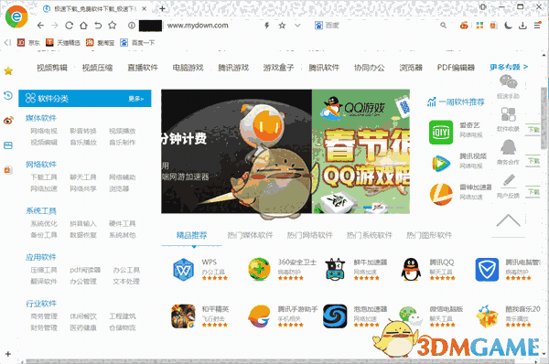Close the mydown.com browser tab
Viewport: 549px width, 364px height.
145,8
